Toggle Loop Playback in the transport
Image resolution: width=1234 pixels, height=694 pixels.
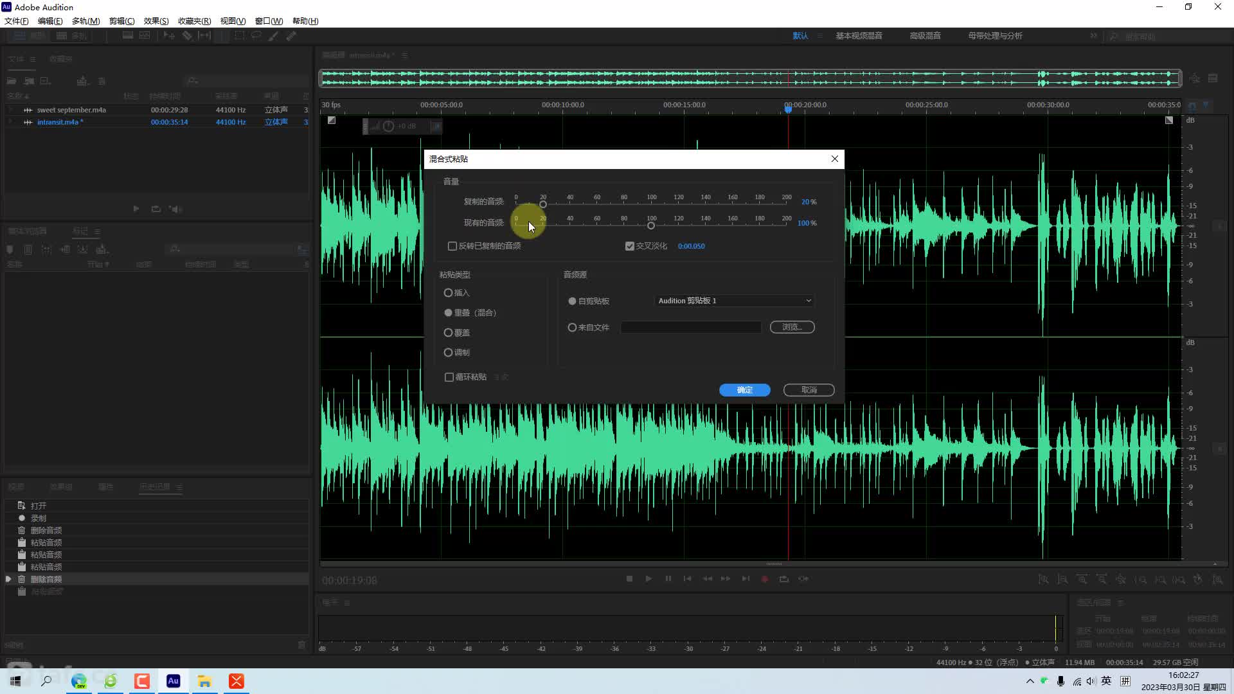(784, 579)
